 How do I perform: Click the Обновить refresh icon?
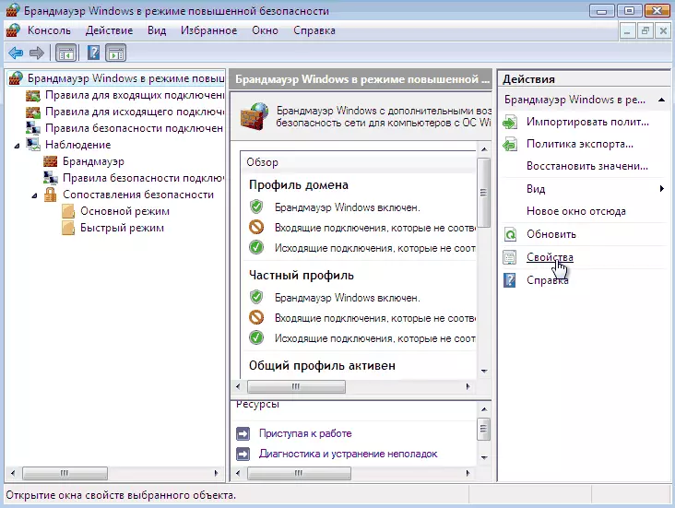pyautogui.click(x=510, y=234)
